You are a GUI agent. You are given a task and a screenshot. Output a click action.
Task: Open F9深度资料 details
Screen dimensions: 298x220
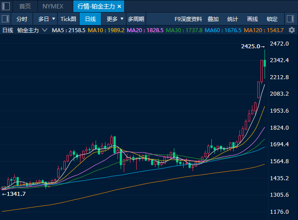pos(188,19)
